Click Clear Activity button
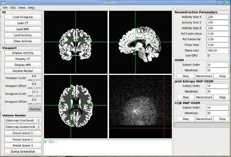The height and width of the screenshot is (157, 231). click(x=23, y=41)
